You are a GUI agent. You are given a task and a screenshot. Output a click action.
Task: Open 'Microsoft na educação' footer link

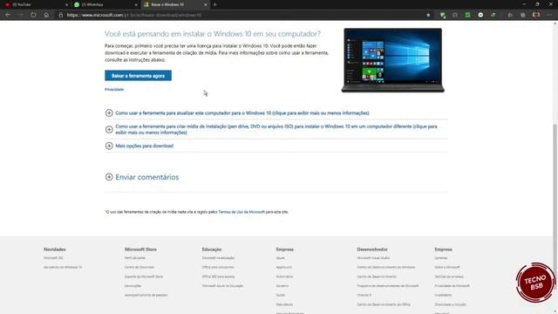(218, 258)
